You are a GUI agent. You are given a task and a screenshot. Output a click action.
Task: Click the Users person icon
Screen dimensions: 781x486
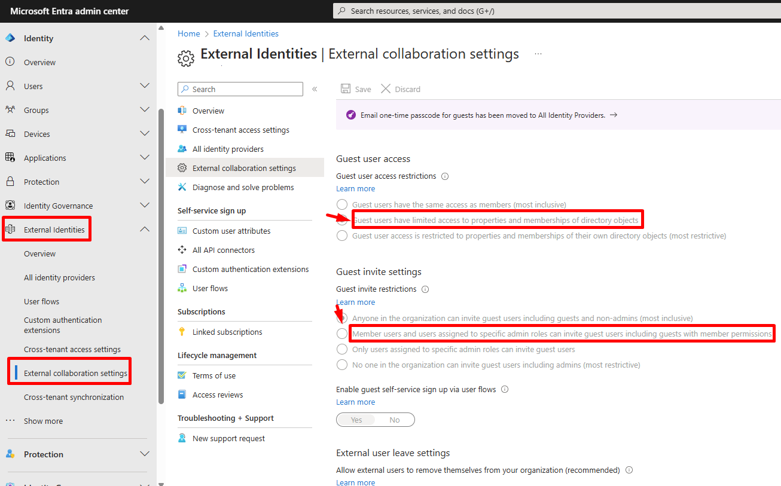click(x=10, y=86)
